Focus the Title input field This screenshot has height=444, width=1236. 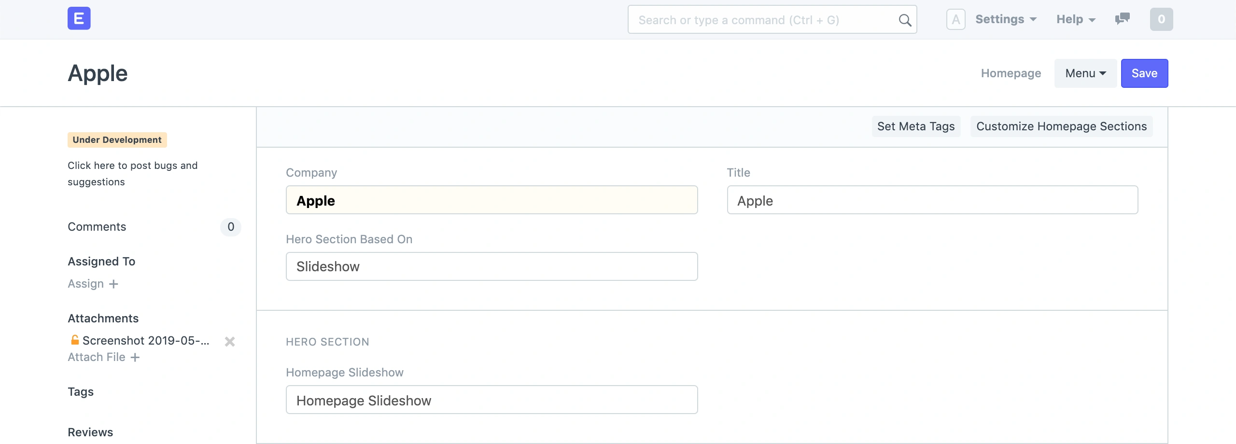(x=932, y=200)
